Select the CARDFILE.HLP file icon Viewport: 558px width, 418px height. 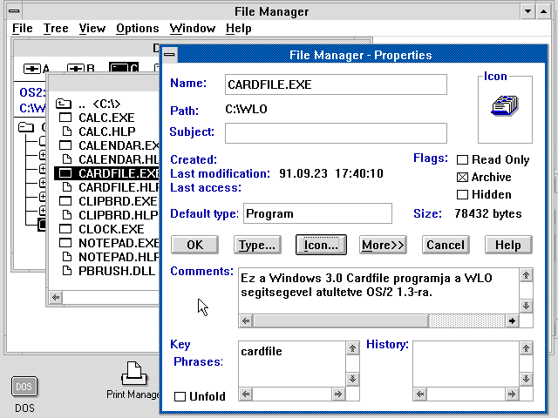pyautogui.click(x=66, y=186)
